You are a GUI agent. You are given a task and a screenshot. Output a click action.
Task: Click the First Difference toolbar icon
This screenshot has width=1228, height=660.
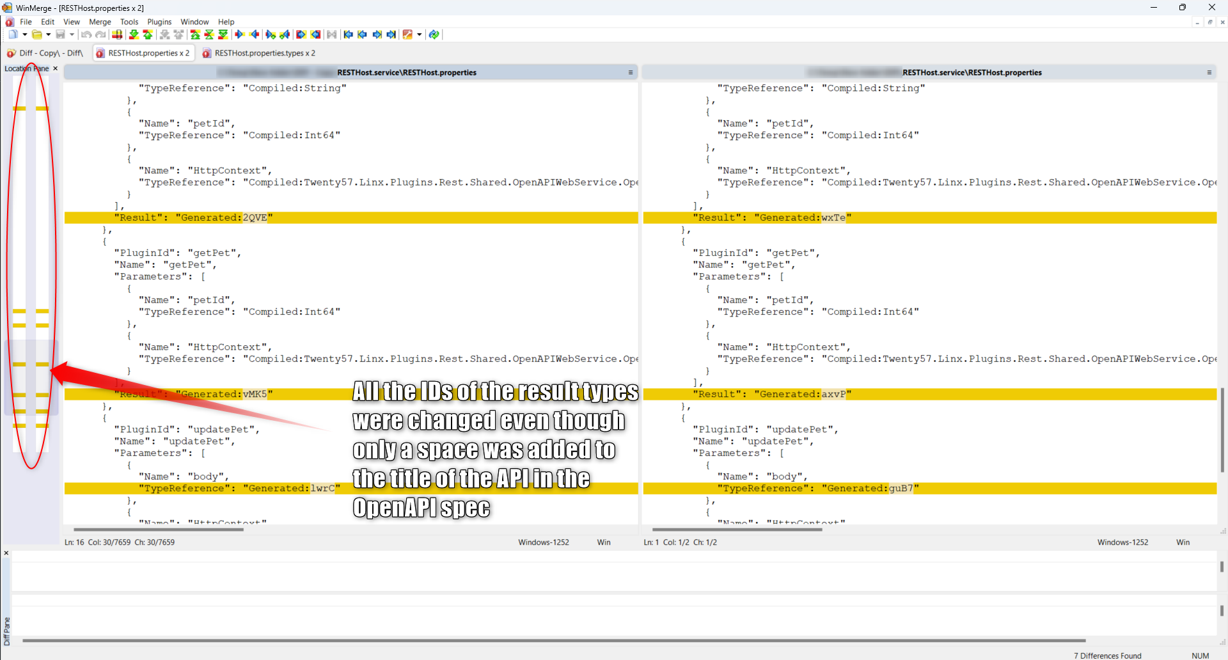click(x=195, y=35)
